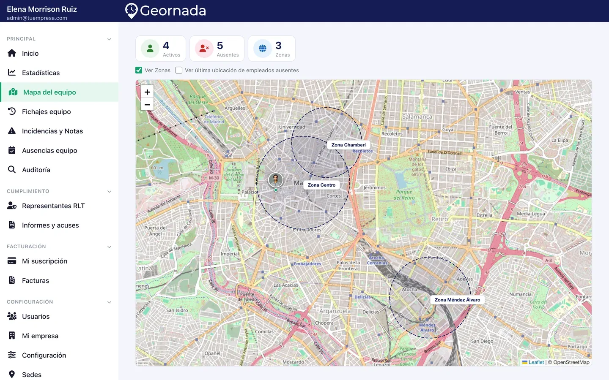
Task: Collapse the FACTURACIÓN section chevron
Action: (x=109, y=247)
